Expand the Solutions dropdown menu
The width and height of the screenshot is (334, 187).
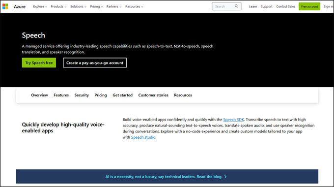coord(78,6)
